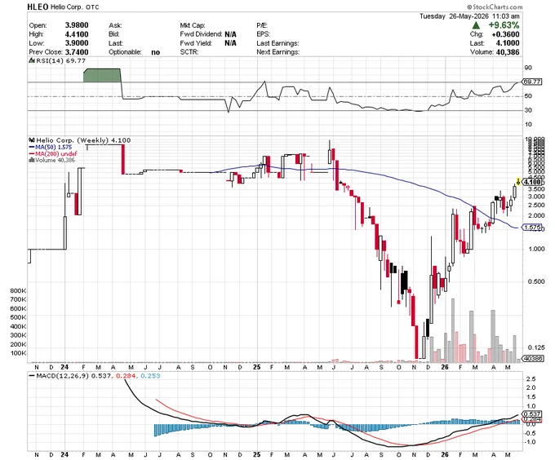
Task: Click the 0.537 MACD tag on right axis
Action: (x=532, y=414)
